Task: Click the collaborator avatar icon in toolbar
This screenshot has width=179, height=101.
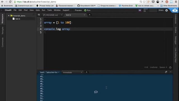Action: coord(140,10)
